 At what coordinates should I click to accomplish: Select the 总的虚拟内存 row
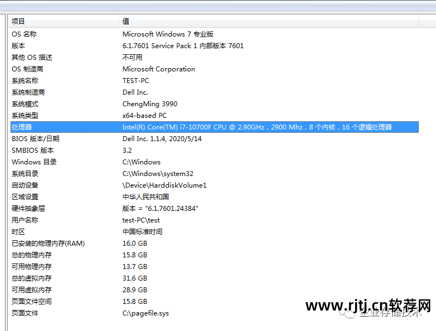point(214,278)
